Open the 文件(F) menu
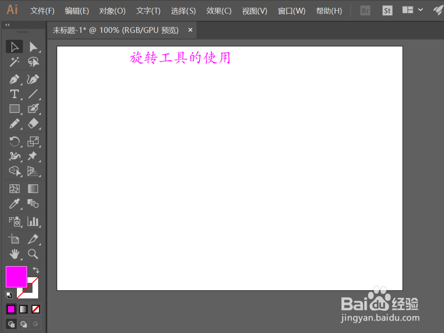444x333 pixels. pos(42,11)
